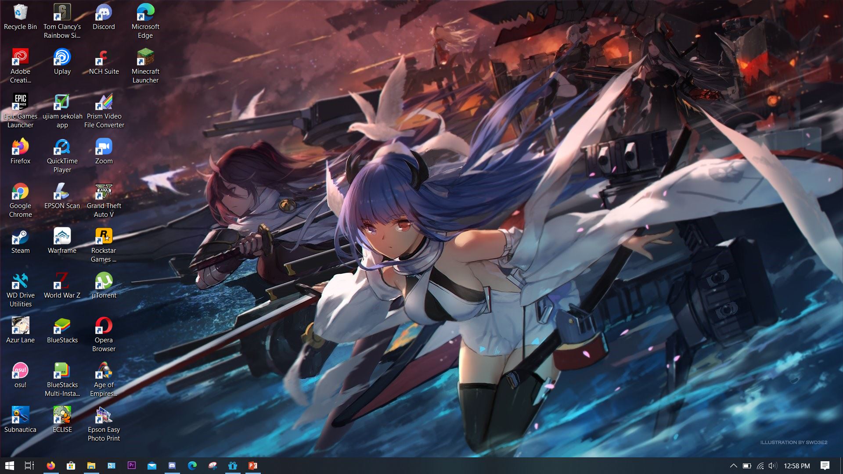Select the Uplay desktop shortcut

tap(62, 62)
